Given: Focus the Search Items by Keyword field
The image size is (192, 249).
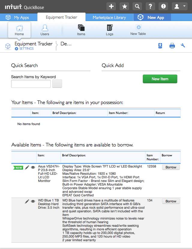Looking at the screenshot, I should (x=31, y=84).
